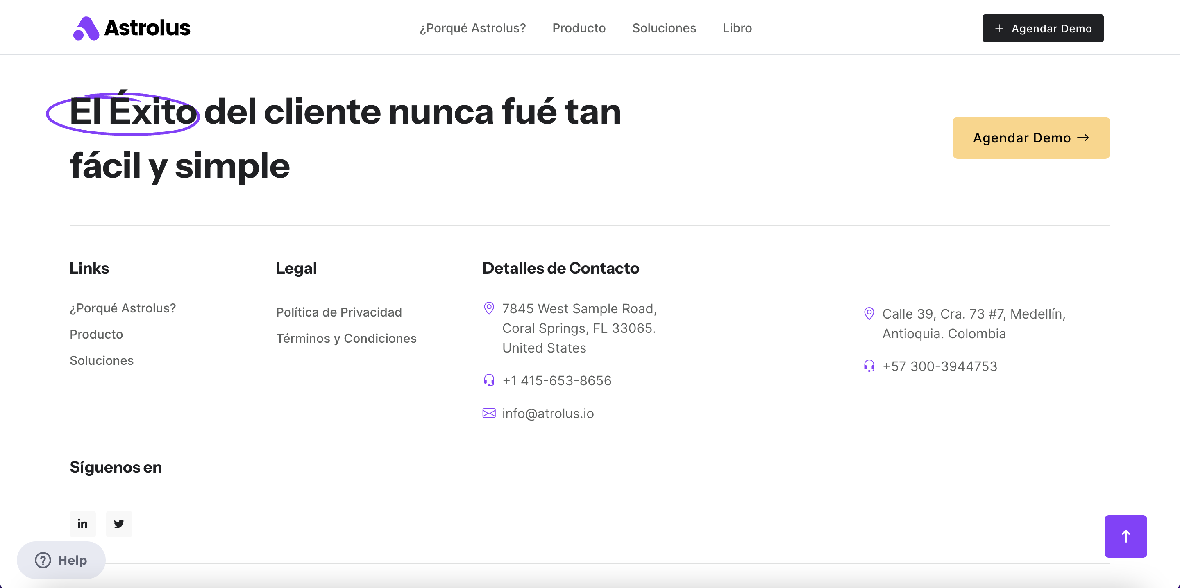Click headset icon beside +1 415 number

(489, 380)
